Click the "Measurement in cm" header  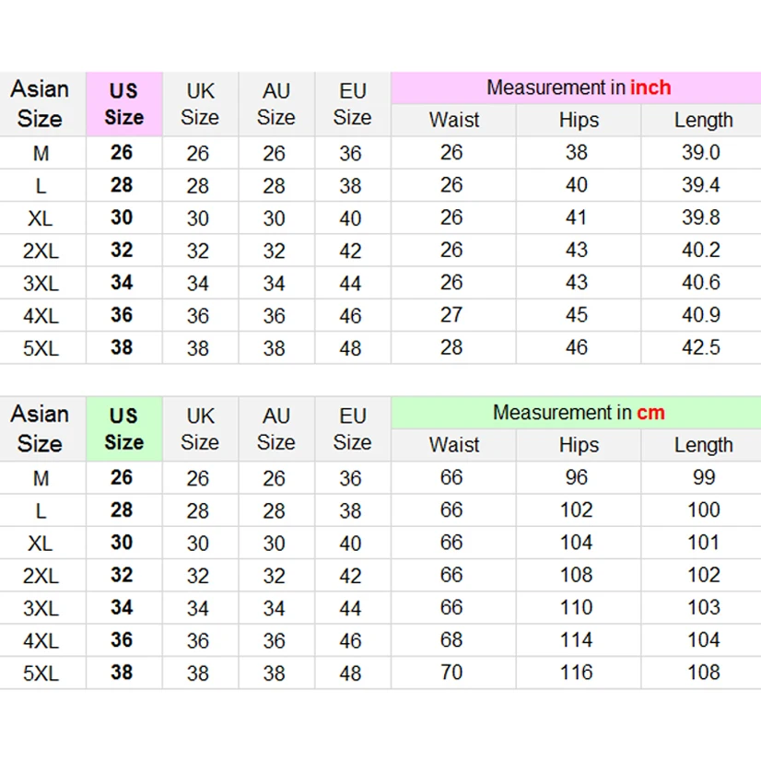coord(578,413)
